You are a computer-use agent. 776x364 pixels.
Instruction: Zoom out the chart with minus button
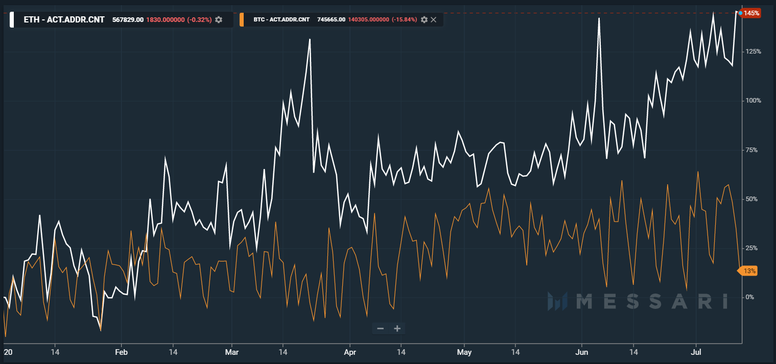[x=380, y=328]
